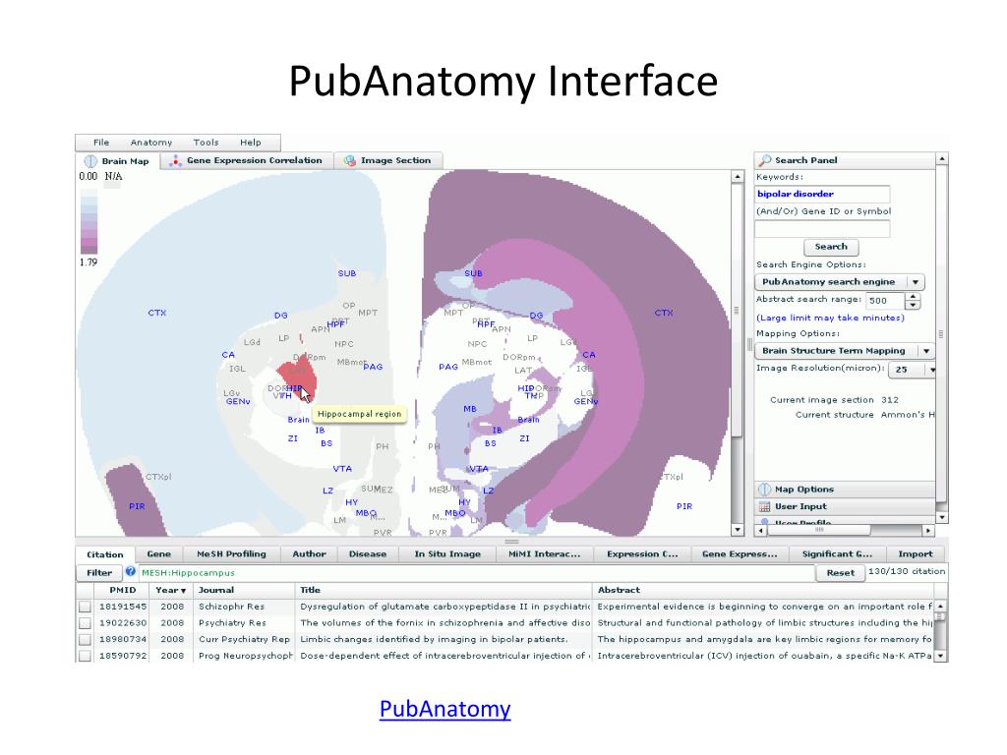This screenshot has height=755, width=1007.
Task: Expand the User Input panel
Action: tap(845, 506)
